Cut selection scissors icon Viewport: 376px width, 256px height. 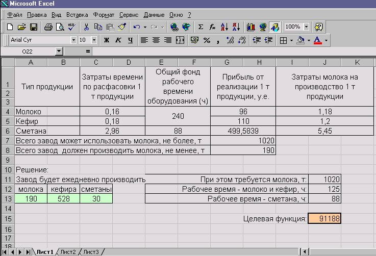[86, 27]
